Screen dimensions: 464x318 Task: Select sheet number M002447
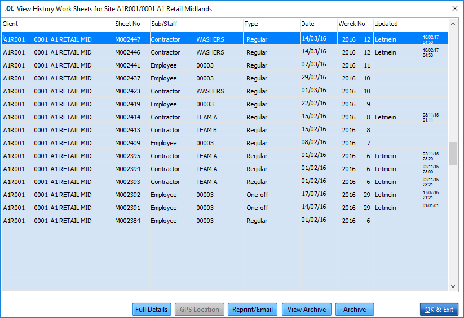(x=128, y=39)
